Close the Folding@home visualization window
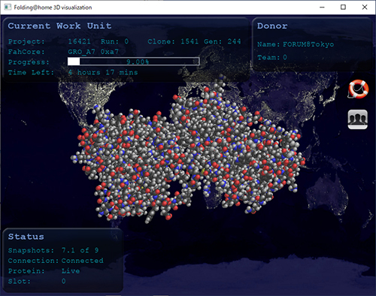Screen dimensions: 376x296 pos(365,8)
